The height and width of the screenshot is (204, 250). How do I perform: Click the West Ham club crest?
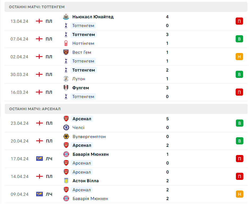[x=66, y=52]
